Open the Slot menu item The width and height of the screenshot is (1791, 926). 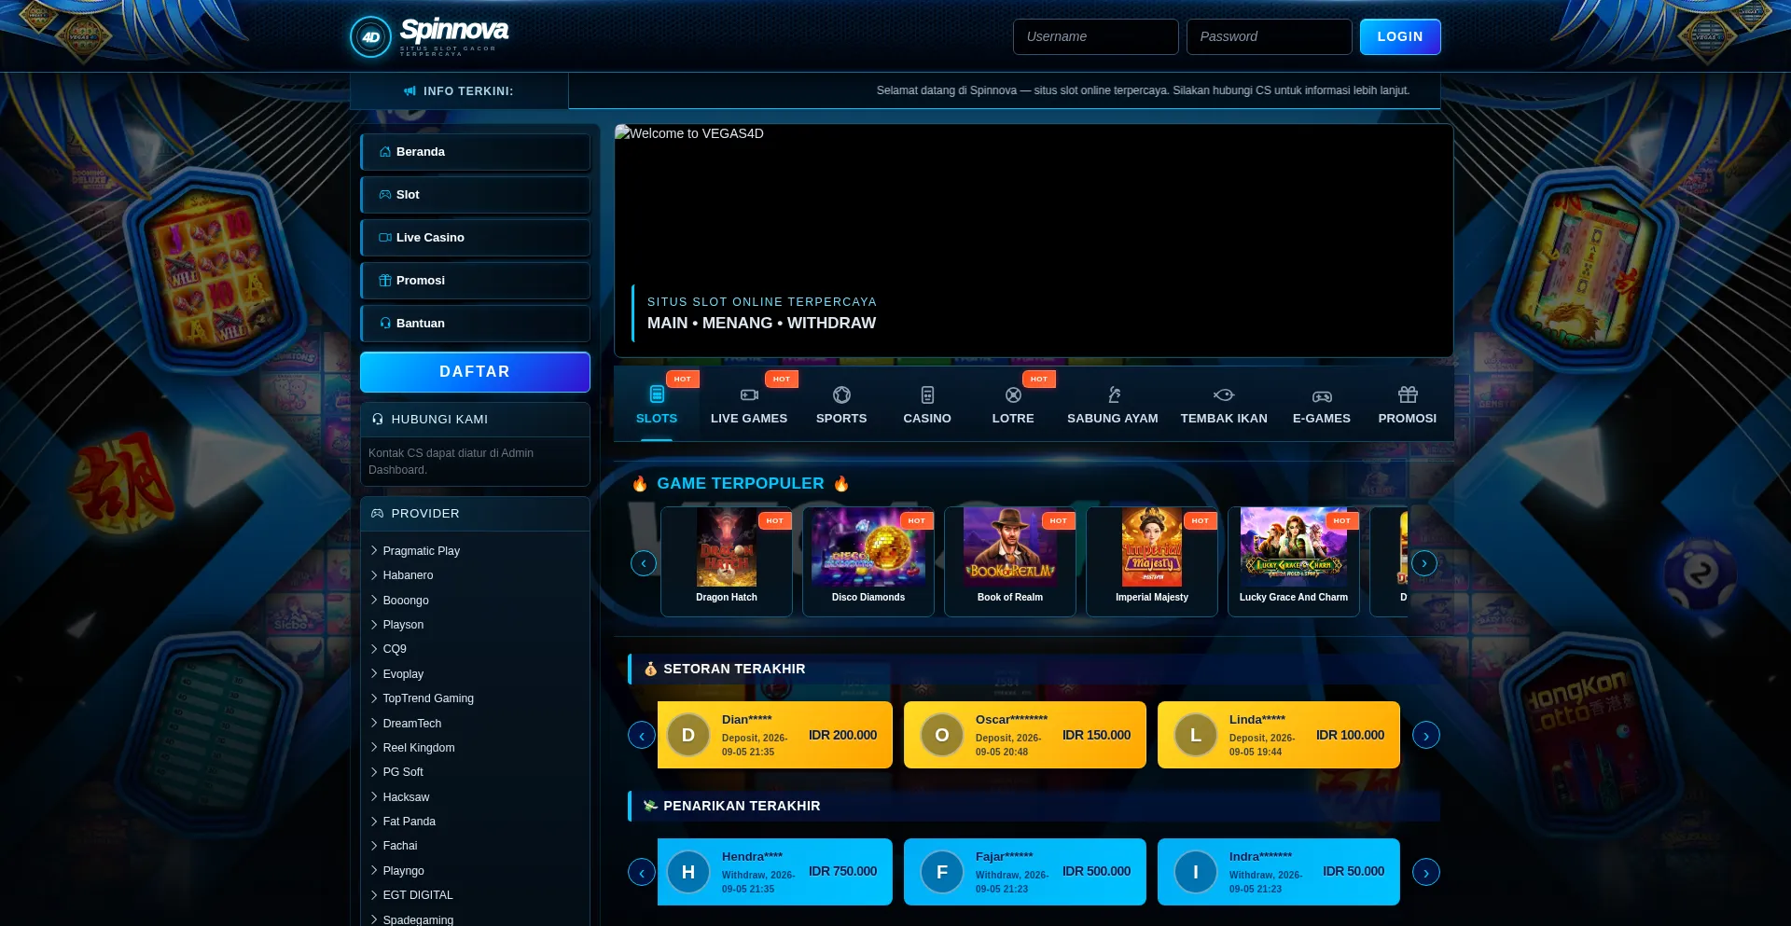[x=475, y=195]
